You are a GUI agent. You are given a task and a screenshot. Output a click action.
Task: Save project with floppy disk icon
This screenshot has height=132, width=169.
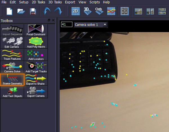pyautogui.click(x=33, y=11)
